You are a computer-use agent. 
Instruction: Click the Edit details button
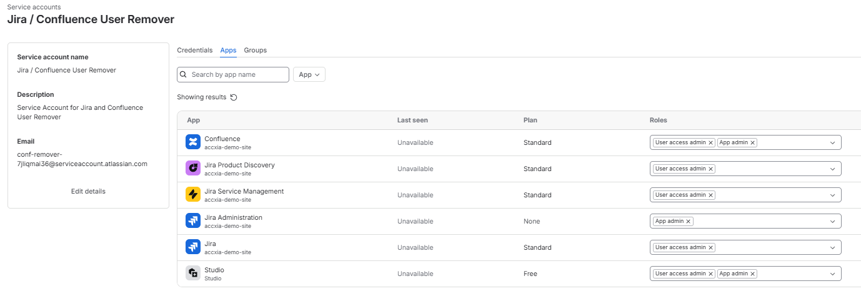[88, 191]
